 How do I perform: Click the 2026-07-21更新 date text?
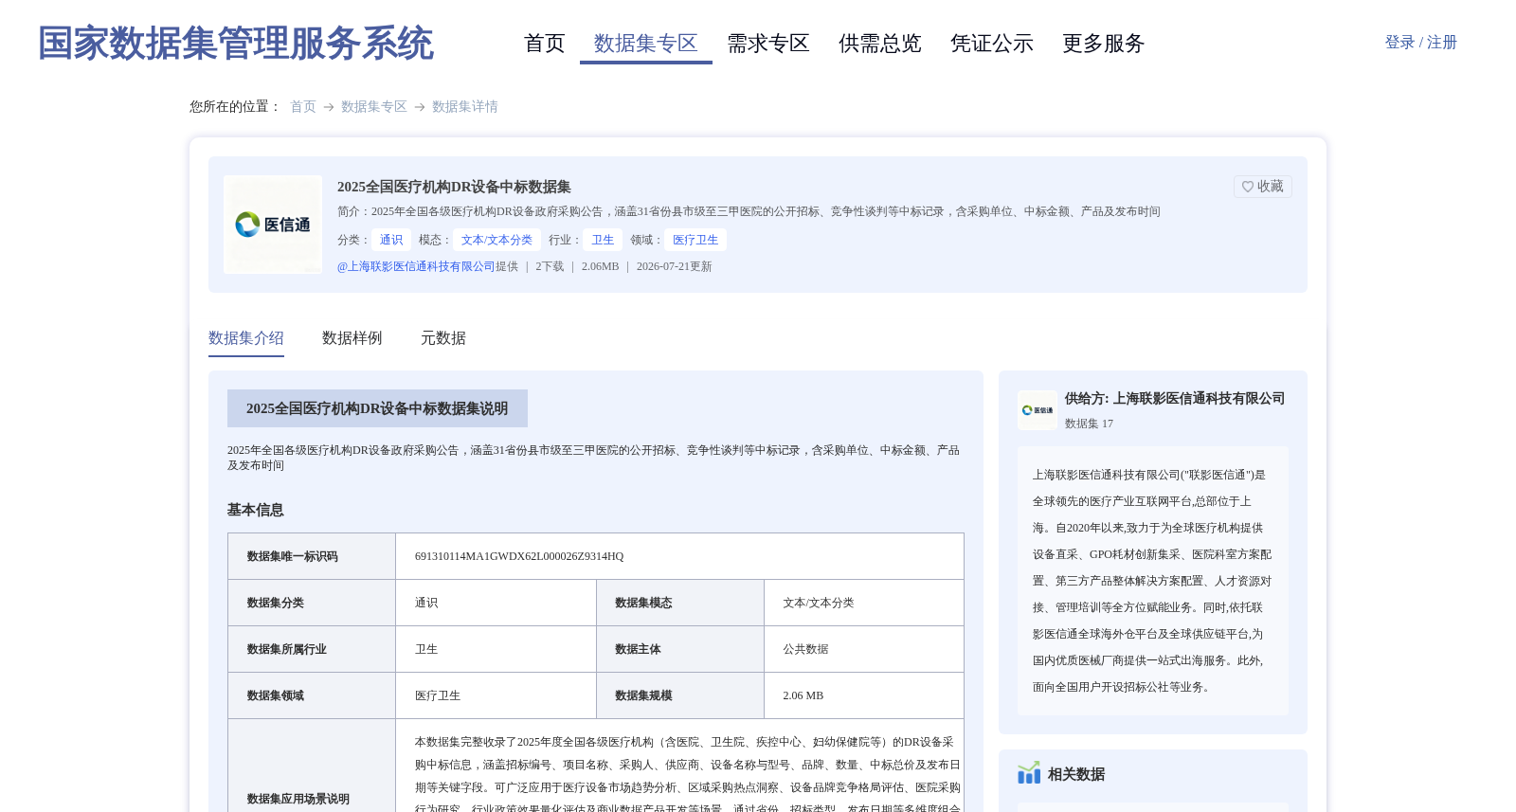coord(674,267)
